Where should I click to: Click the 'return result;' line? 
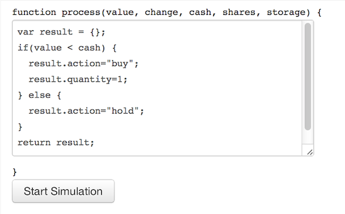pyautogui.click(x=56, y=143)
